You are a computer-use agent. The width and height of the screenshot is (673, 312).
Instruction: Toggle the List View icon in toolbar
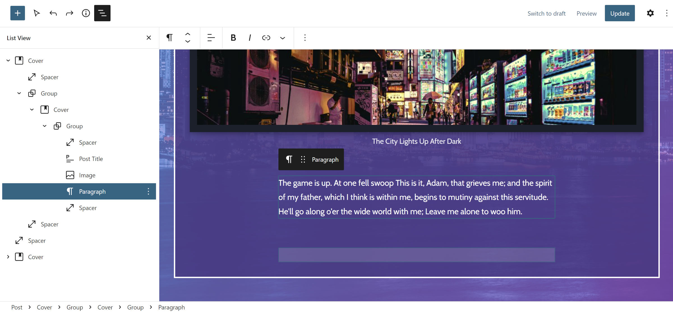coord(102,13)
